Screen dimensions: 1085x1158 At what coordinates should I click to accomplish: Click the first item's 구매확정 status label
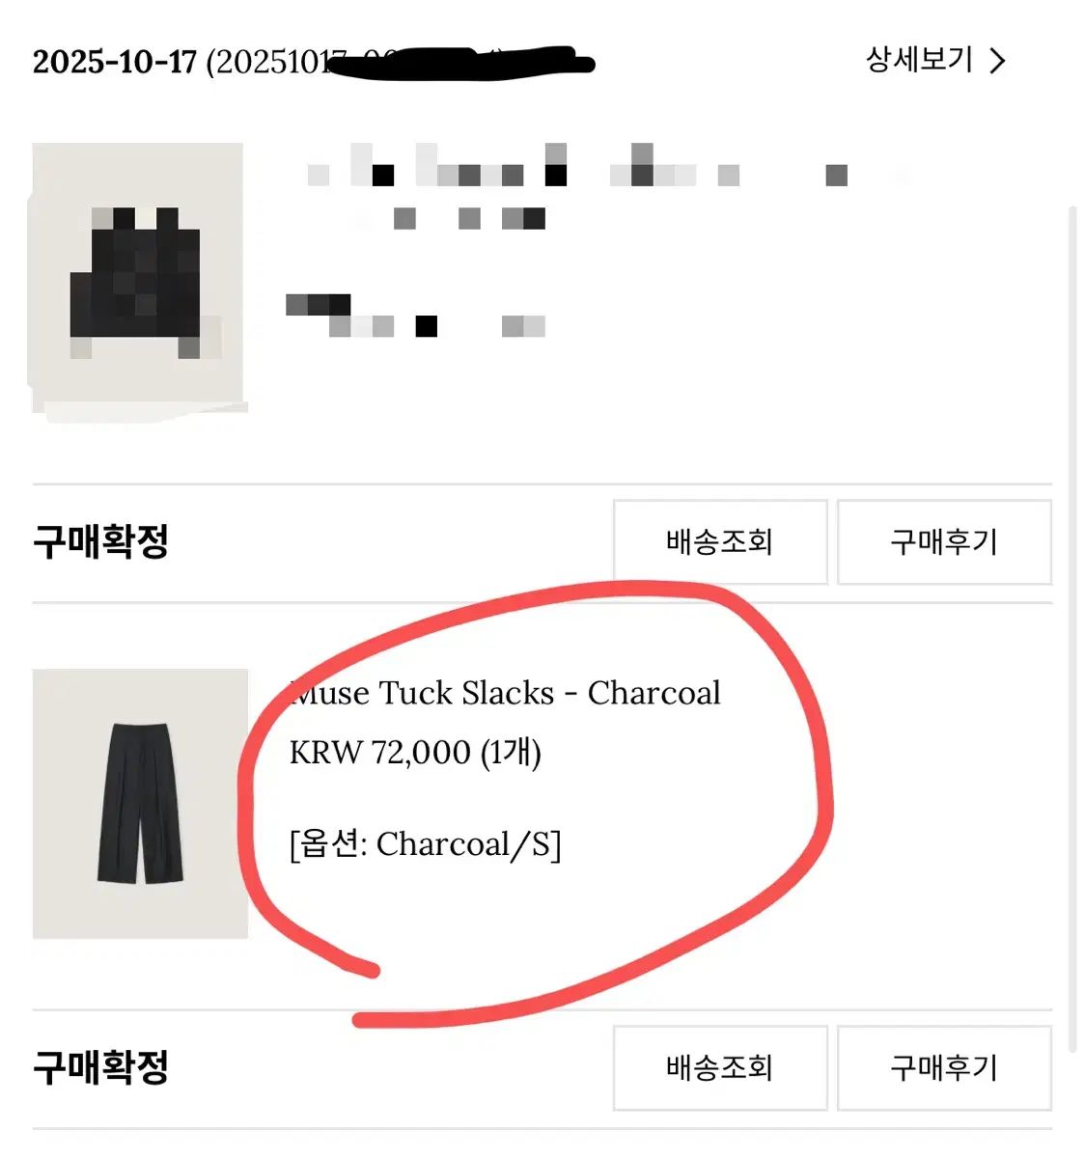click(101, 542)
